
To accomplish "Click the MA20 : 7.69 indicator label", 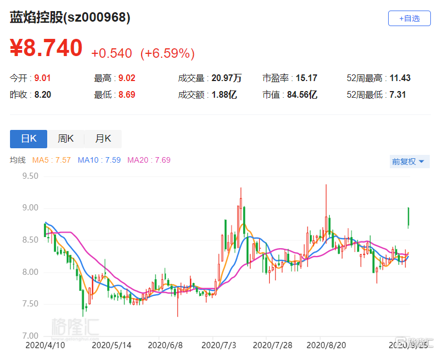I will point(149,160).
